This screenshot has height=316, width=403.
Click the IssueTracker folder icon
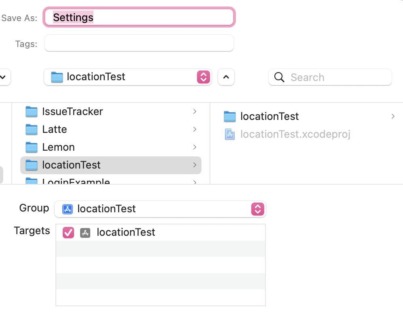coord(32,111)
